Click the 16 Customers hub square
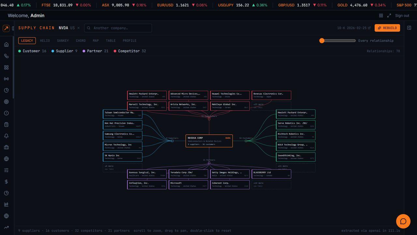Viewport: 417px width, 235px height. tap(246, 141)
